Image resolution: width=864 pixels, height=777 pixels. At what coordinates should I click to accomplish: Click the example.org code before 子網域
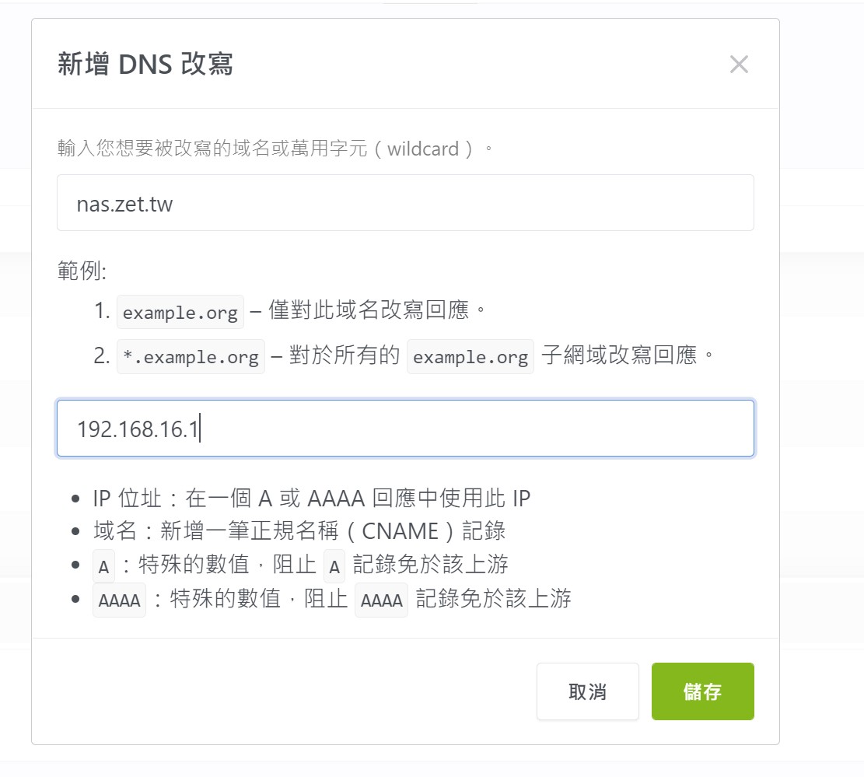tap(470, 357)
